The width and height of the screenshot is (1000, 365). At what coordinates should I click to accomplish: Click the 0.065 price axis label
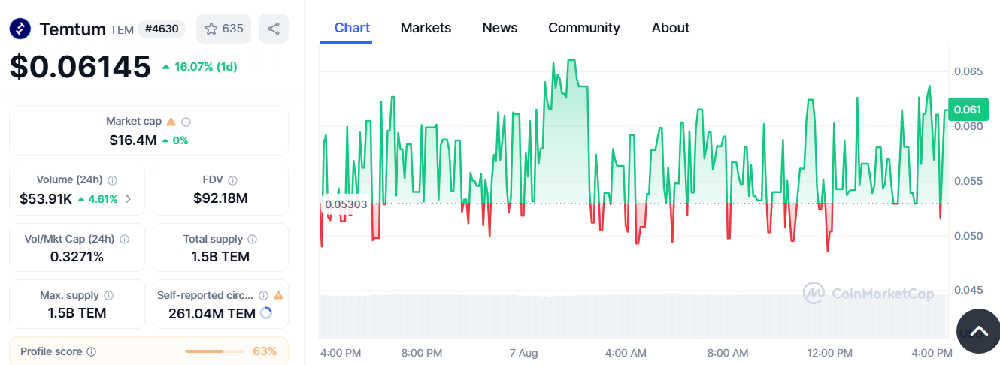click(x=968, y=71)
